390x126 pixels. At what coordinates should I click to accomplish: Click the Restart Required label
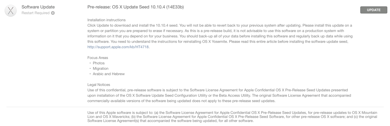(35, 13)
